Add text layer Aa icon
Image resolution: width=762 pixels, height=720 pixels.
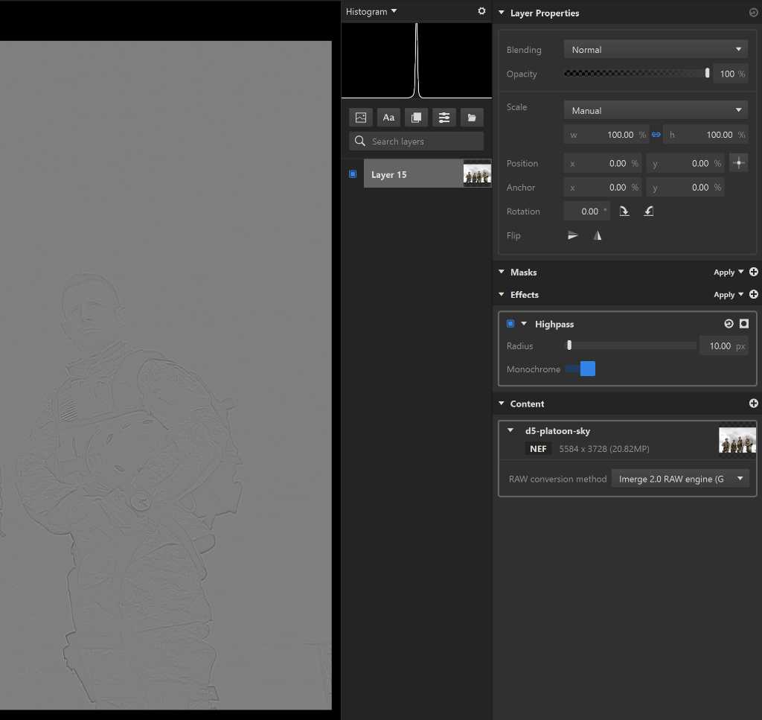pyautogui.click(x=388, y=117)
